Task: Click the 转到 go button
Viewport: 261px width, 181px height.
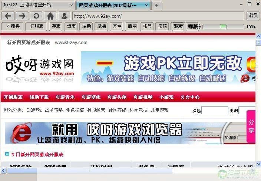Action: pyautogui.click(x=253, y=16)
